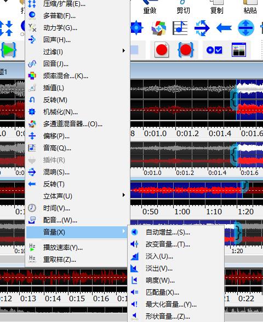263x322 pixels.
Task: Click the 0:01.2 mark on the upper time ruler
Action: (188, 133)
